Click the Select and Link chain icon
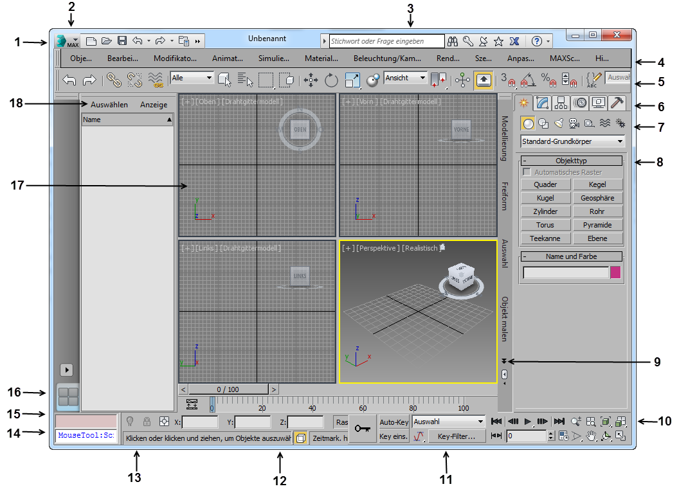The width and height of the screenshot is (679, 491). coord(114,80)
